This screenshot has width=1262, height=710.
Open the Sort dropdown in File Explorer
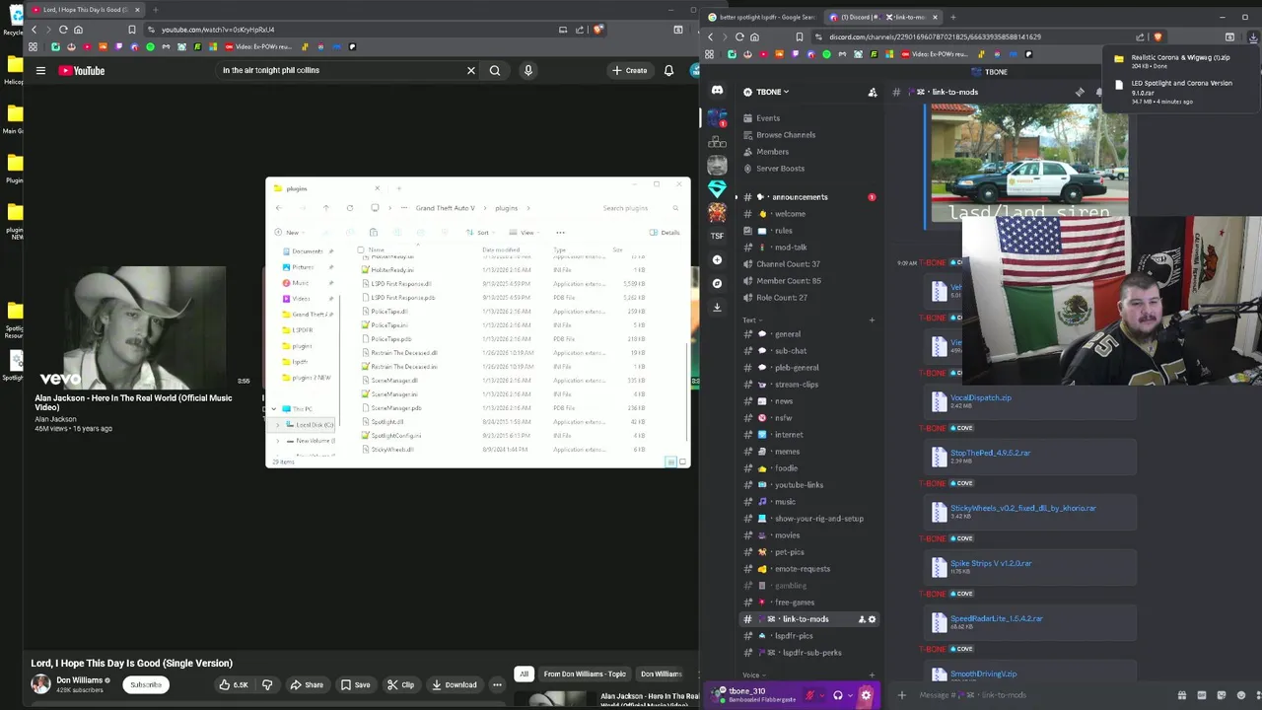tap(478, 233)
